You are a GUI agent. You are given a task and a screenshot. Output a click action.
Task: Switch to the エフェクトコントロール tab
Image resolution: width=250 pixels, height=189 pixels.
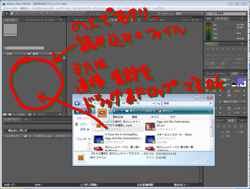point(40,20)
